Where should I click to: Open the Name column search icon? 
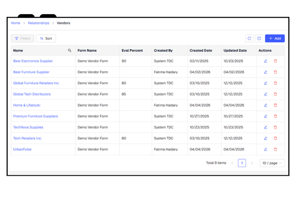70,50
